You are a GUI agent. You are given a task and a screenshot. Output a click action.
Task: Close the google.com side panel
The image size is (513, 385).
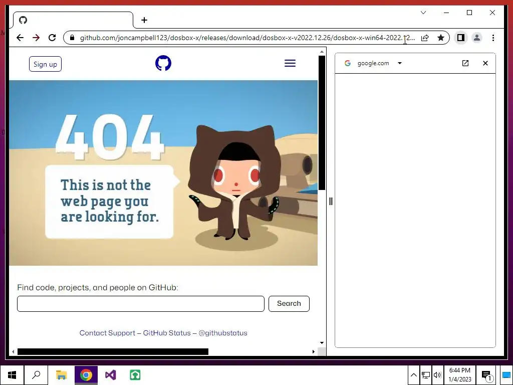(x=485, y=63)
